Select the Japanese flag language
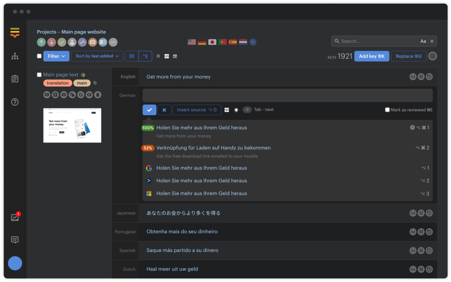The height and width of the screenshot is (282, 451). pos(212,42)
